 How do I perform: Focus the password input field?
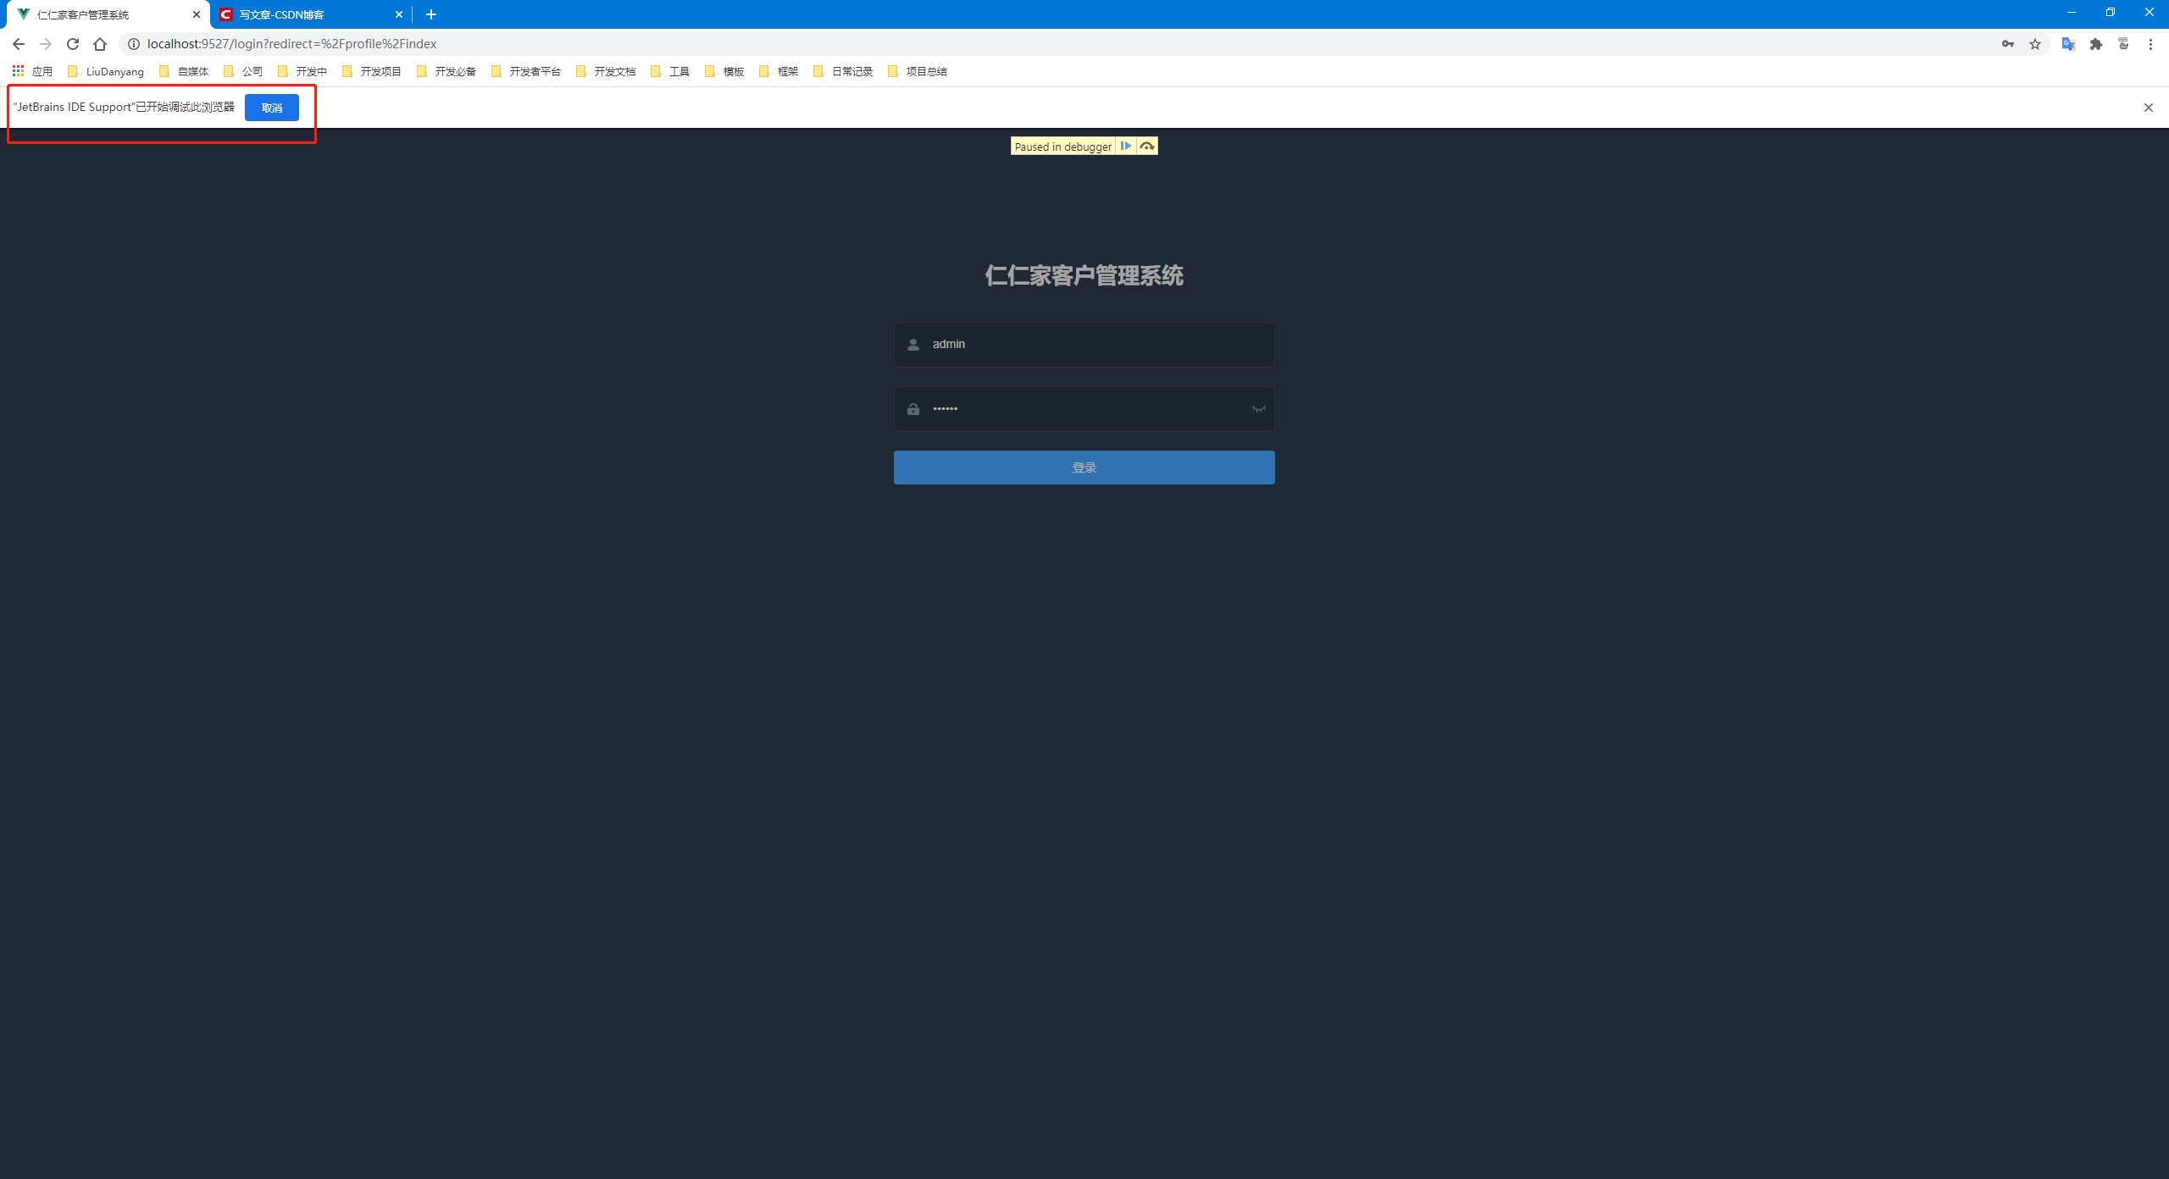1084,409
